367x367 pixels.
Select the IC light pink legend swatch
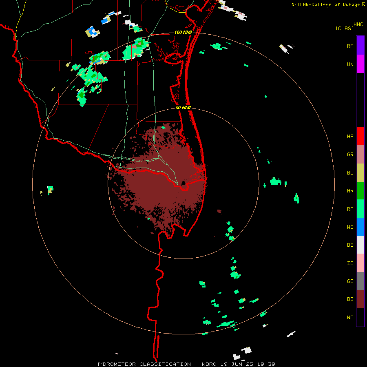point(360,263)
